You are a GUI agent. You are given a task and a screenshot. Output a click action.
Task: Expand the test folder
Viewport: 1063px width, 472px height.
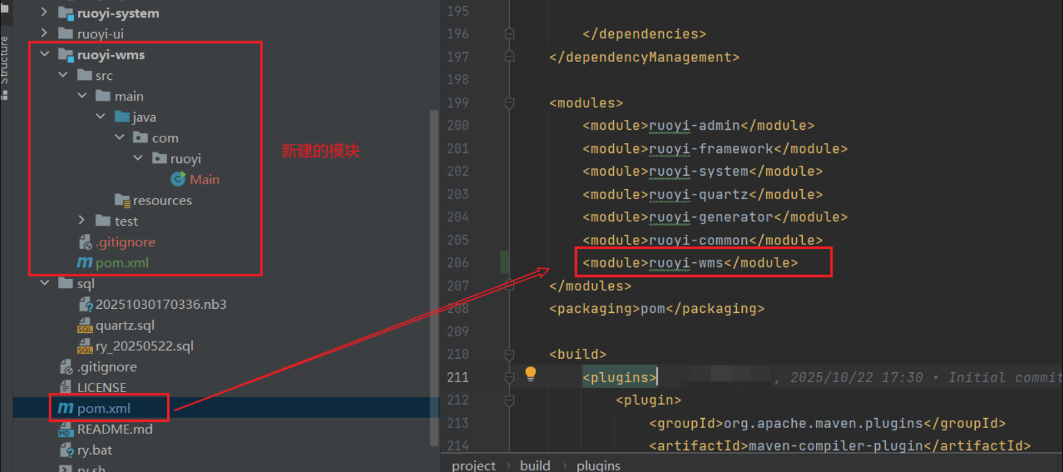(82, 220)
